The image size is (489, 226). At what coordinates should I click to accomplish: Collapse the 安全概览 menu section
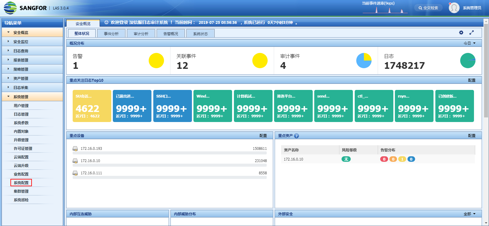(x=32, y=32)
